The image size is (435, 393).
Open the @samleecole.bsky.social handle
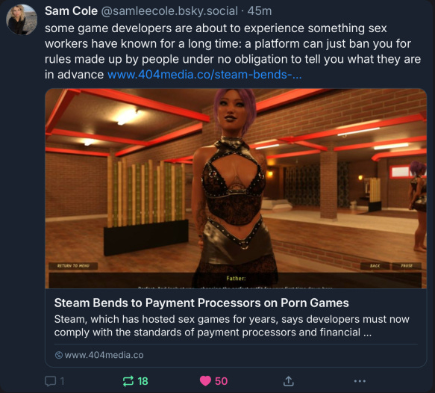pos(169,11)
